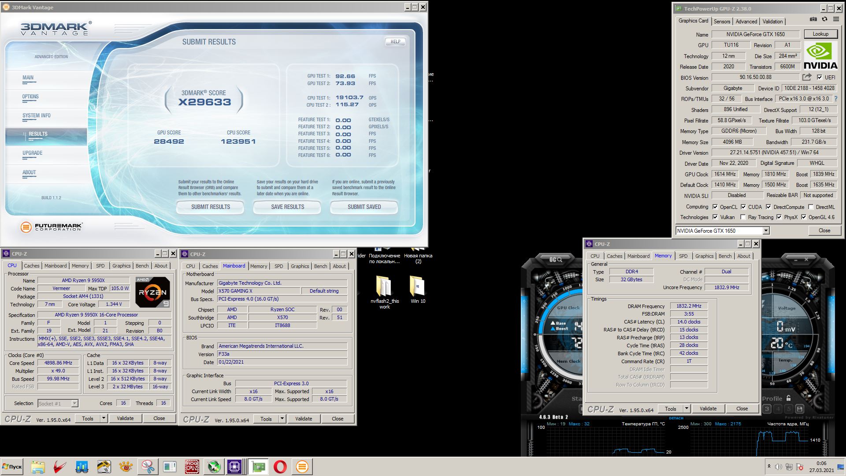Open UPGRADE in 3DMark Vantage sidebar

pos(33,153)
